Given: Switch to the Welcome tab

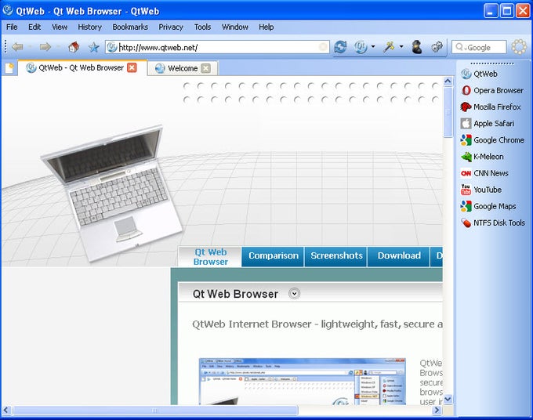Looking at the screenshot, I should point(183,68).
